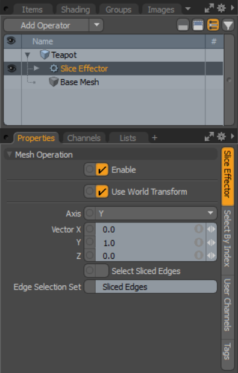The image size is (238, 373).
Task: Click the filter funnel icon
Action: pos(228,25)
